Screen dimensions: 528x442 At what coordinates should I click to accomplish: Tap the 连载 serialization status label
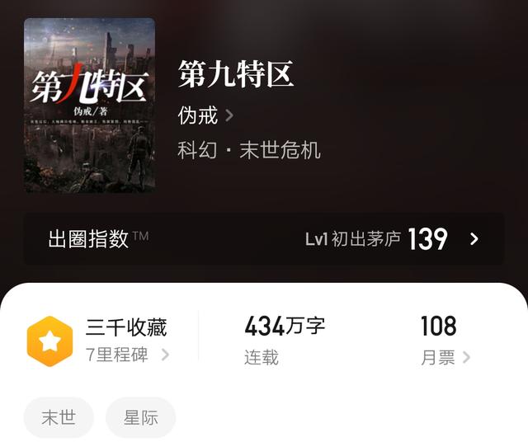[262, 357]
